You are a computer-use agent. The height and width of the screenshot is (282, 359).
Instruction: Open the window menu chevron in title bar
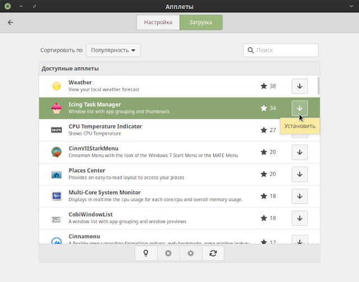click(x=351, y=6)
